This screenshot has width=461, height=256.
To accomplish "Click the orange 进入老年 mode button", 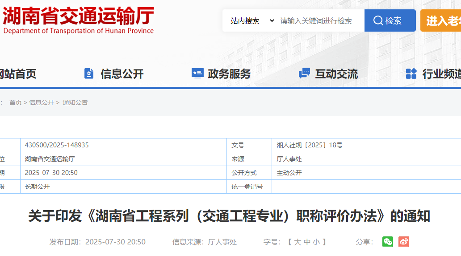I will point(442,20).
